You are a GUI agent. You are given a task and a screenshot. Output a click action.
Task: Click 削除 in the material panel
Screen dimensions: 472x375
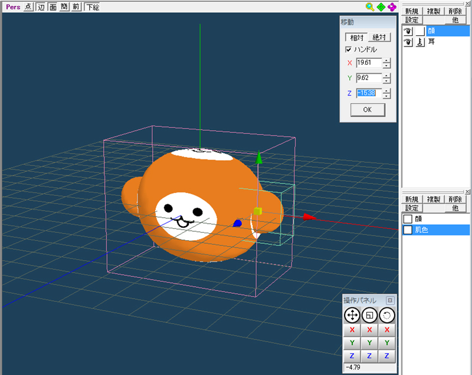point(455,199)
